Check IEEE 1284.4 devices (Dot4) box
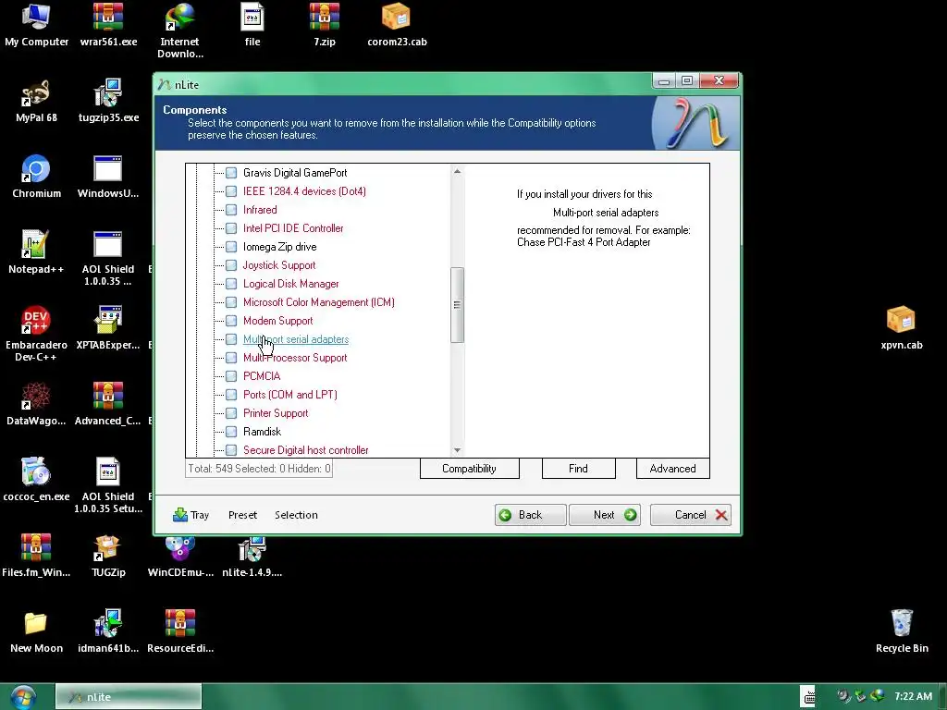The image size is (947, 710). click(x=231, y=191)
